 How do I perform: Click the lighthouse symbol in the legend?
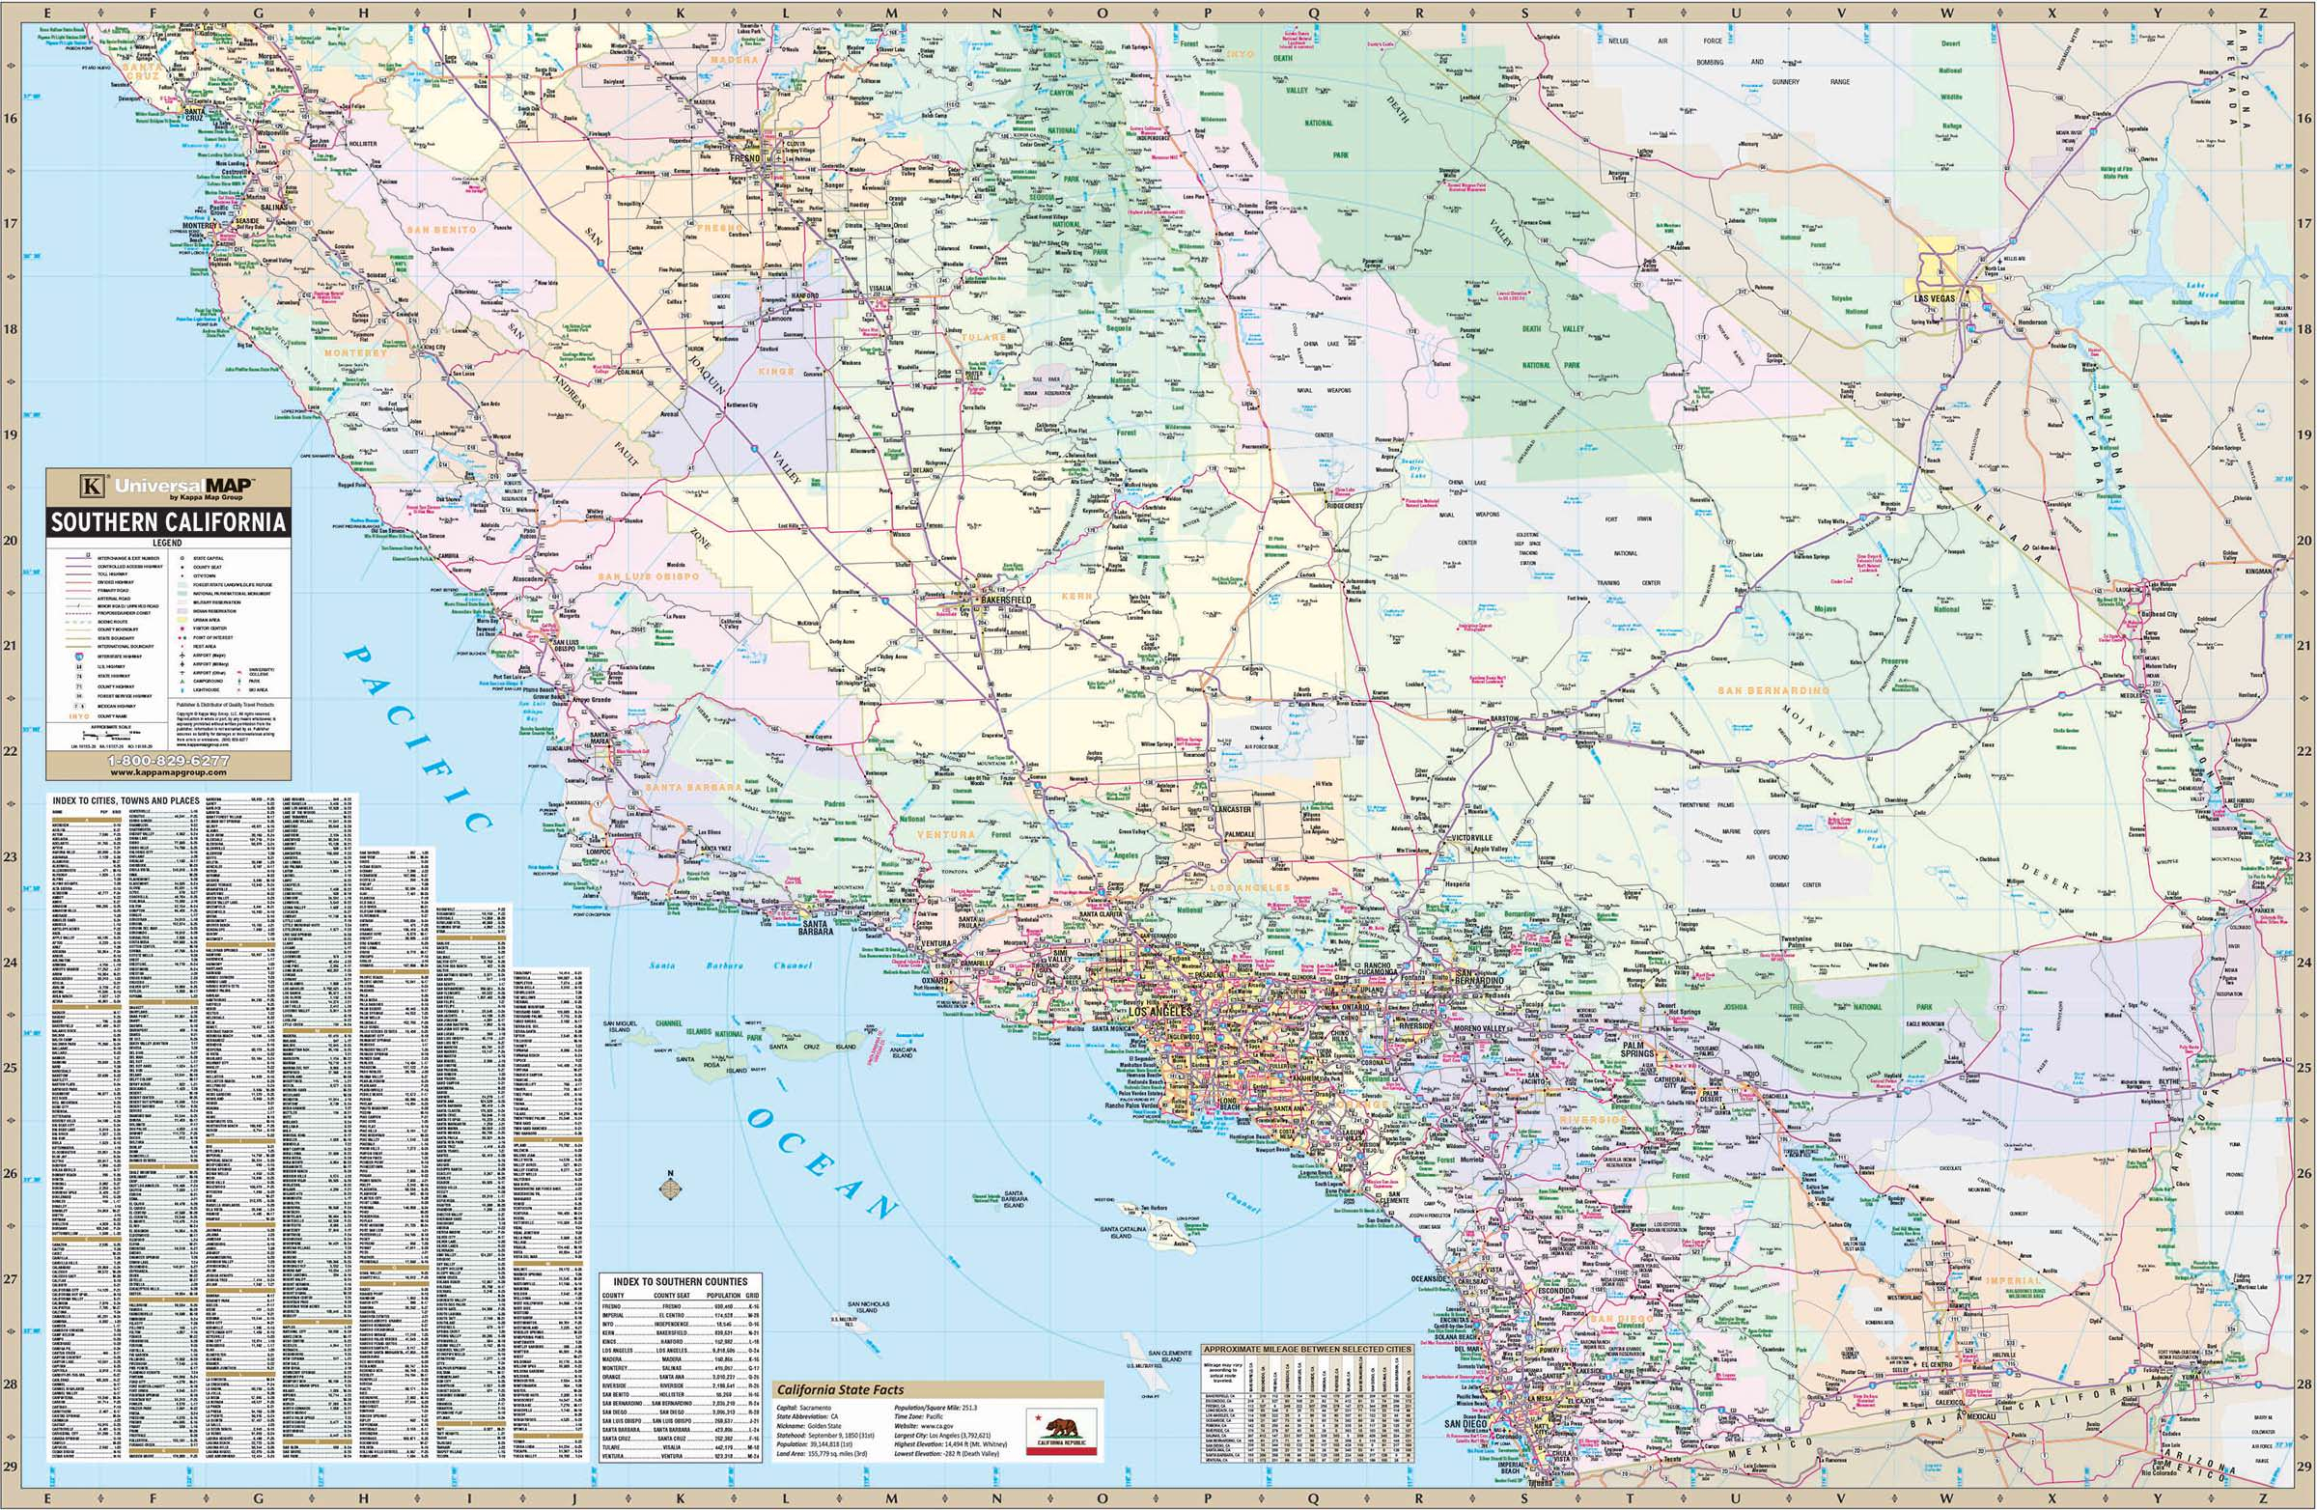pyautogui.click(x=183, y=690)
